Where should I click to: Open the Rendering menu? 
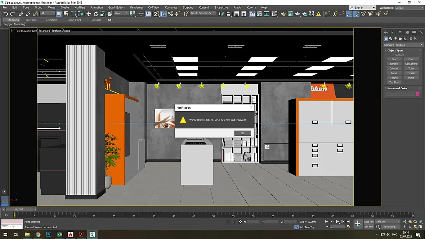[x=136, y=8]
